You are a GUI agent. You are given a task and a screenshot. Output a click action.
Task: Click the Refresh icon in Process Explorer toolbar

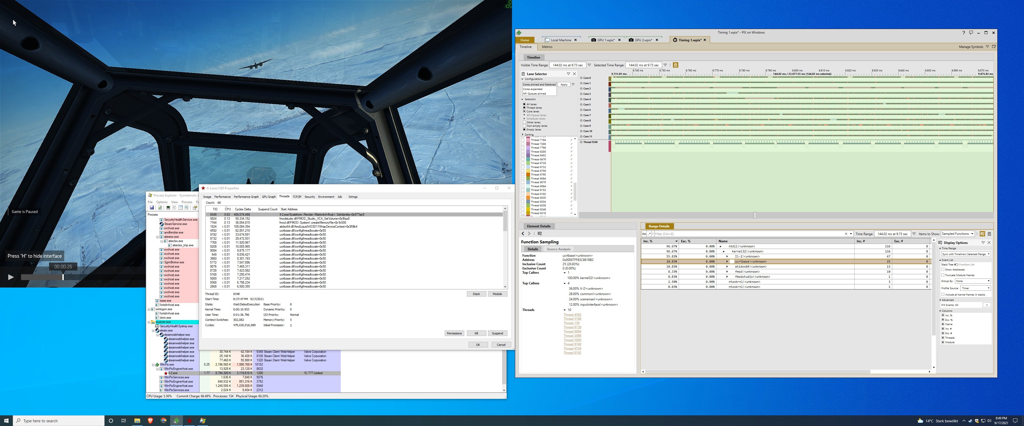[160, 208]
